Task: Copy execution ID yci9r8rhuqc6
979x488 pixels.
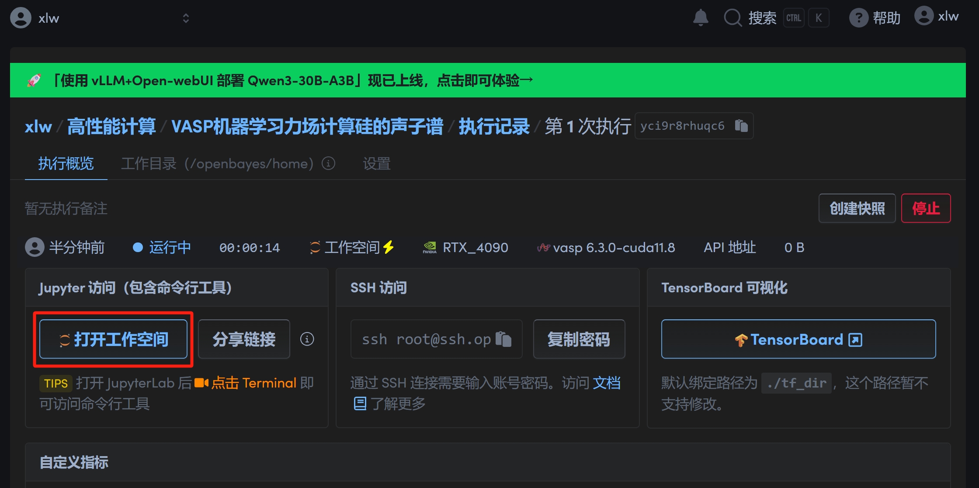Action: [x=741, y=126]
